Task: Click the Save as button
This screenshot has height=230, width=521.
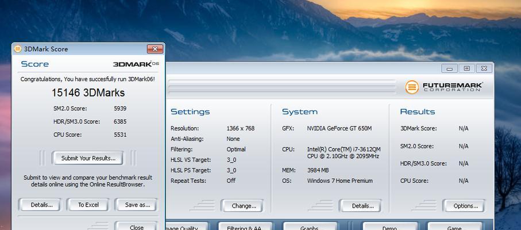Action: point(137,205)
